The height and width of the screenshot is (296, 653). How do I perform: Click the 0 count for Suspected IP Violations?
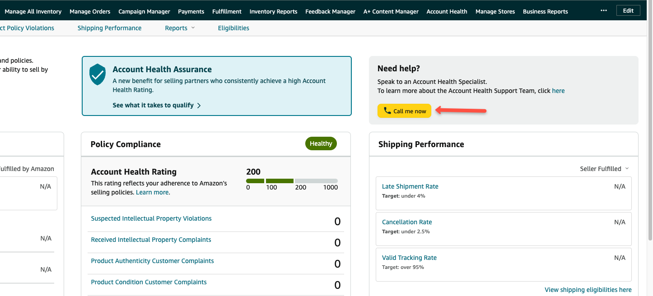(x=337, y=222)
